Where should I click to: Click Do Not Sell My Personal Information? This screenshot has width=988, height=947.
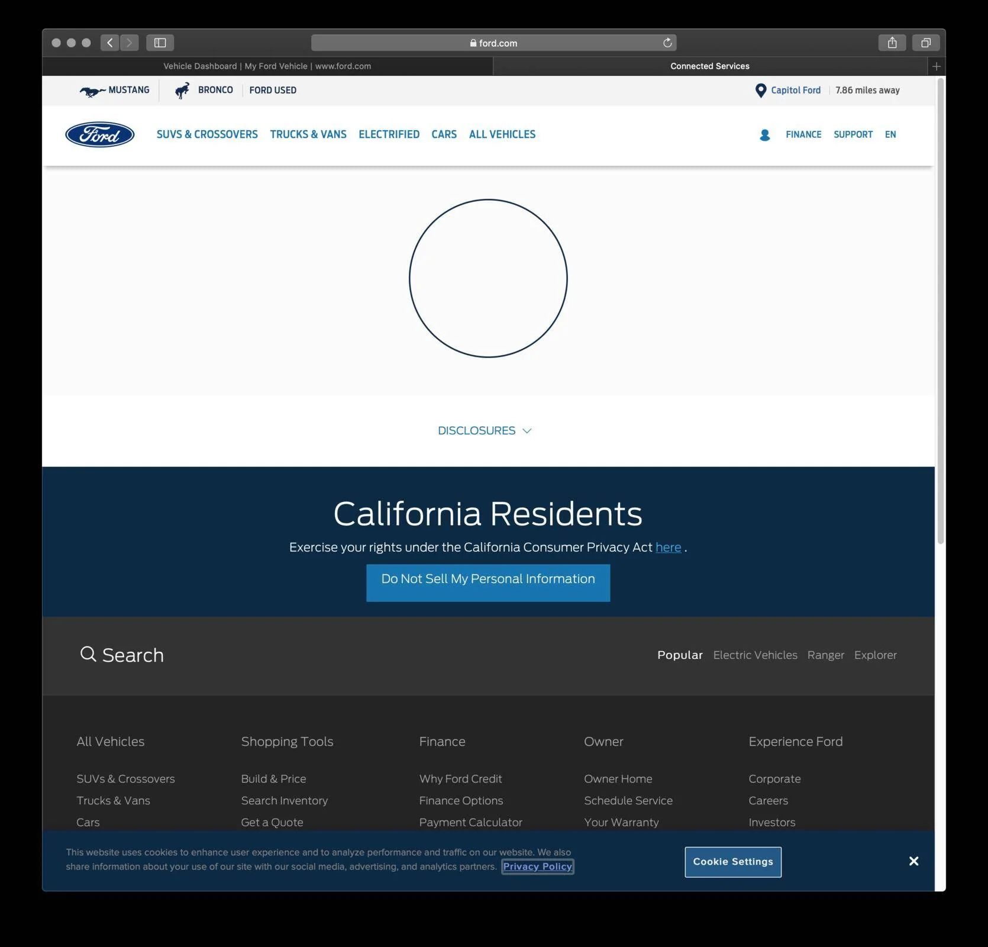488,582
